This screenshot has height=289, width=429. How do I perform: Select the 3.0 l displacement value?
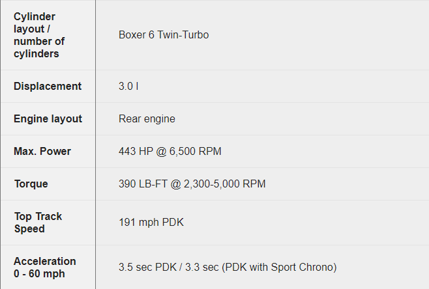(128, 87)
